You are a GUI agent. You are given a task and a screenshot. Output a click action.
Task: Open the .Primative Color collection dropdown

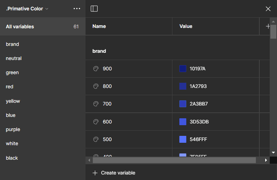tap(27, 9)
